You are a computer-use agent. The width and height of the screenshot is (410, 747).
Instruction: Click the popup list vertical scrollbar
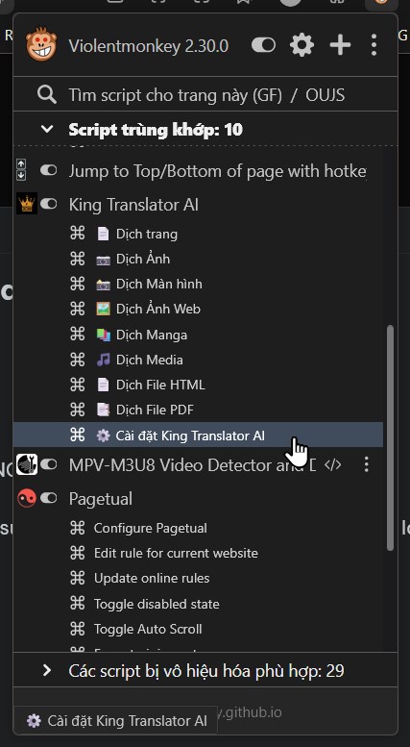coord(391,438)
